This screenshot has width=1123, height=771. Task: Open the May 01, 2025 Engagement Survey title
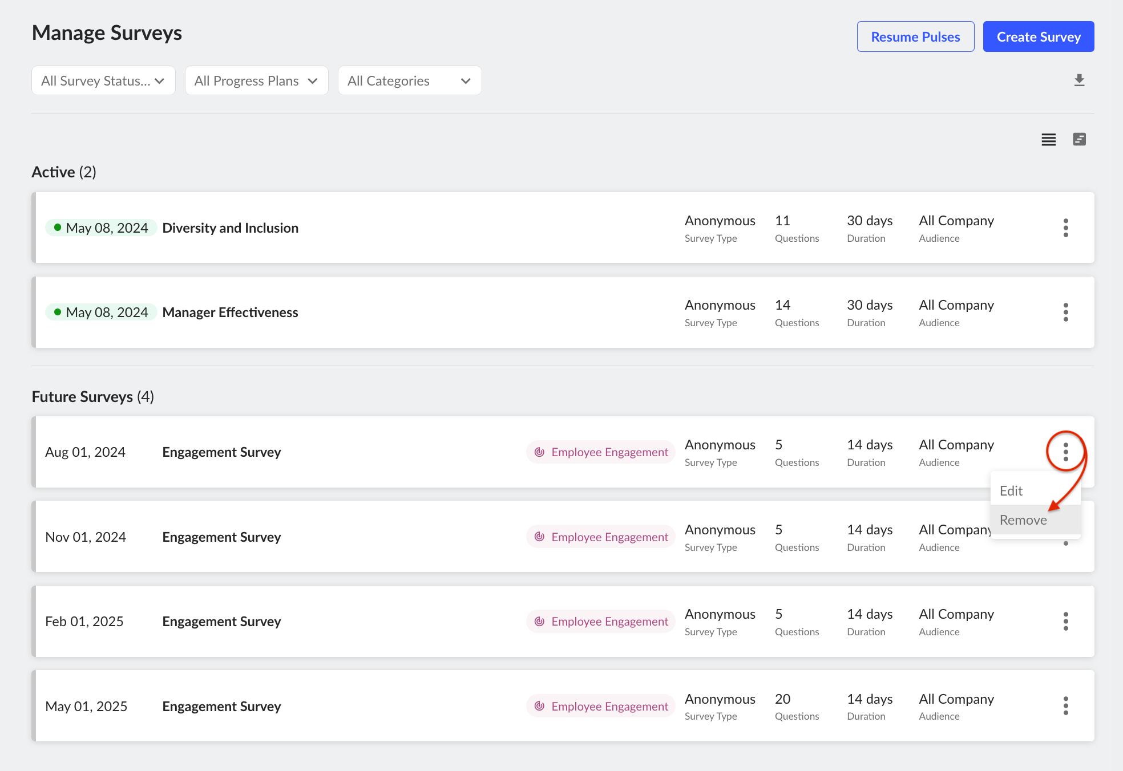pyautogui.click(x=221, y=707)
